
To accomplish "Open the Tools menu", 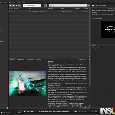I will [18, 2].
